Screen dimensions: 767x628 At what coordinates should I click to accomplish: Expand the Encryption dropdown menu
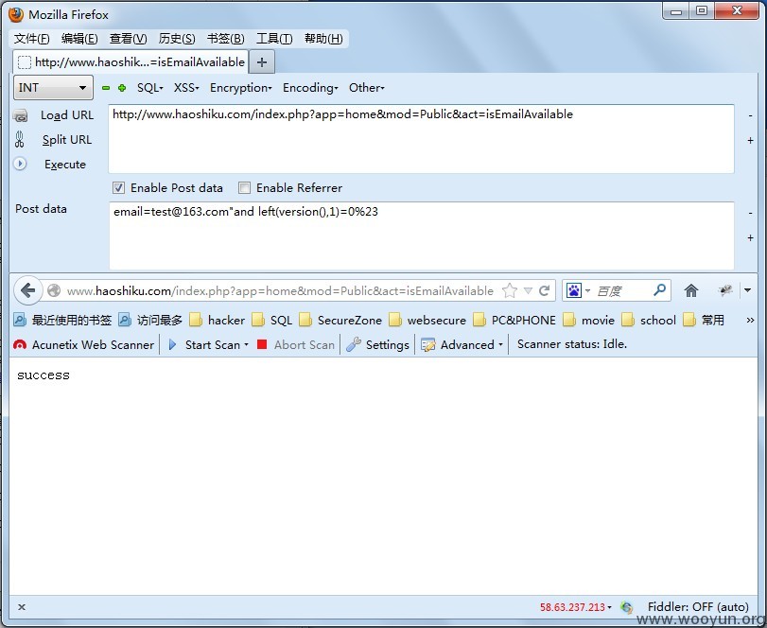240,88
